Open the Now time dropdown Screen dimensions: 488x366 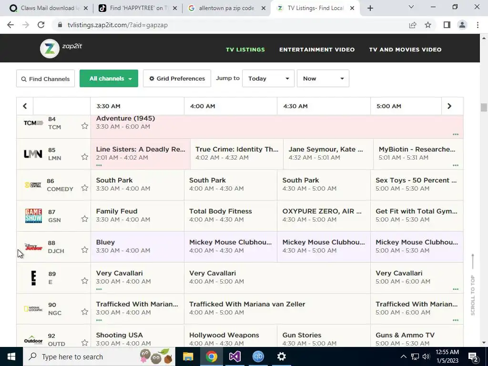coord(323,79)
